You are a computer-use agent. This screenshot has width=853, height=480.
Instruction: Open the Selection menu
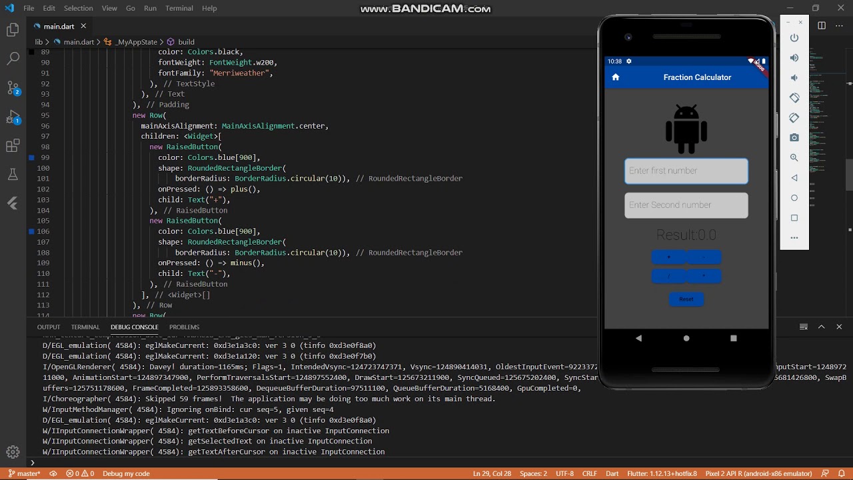(x=79, y=8)
